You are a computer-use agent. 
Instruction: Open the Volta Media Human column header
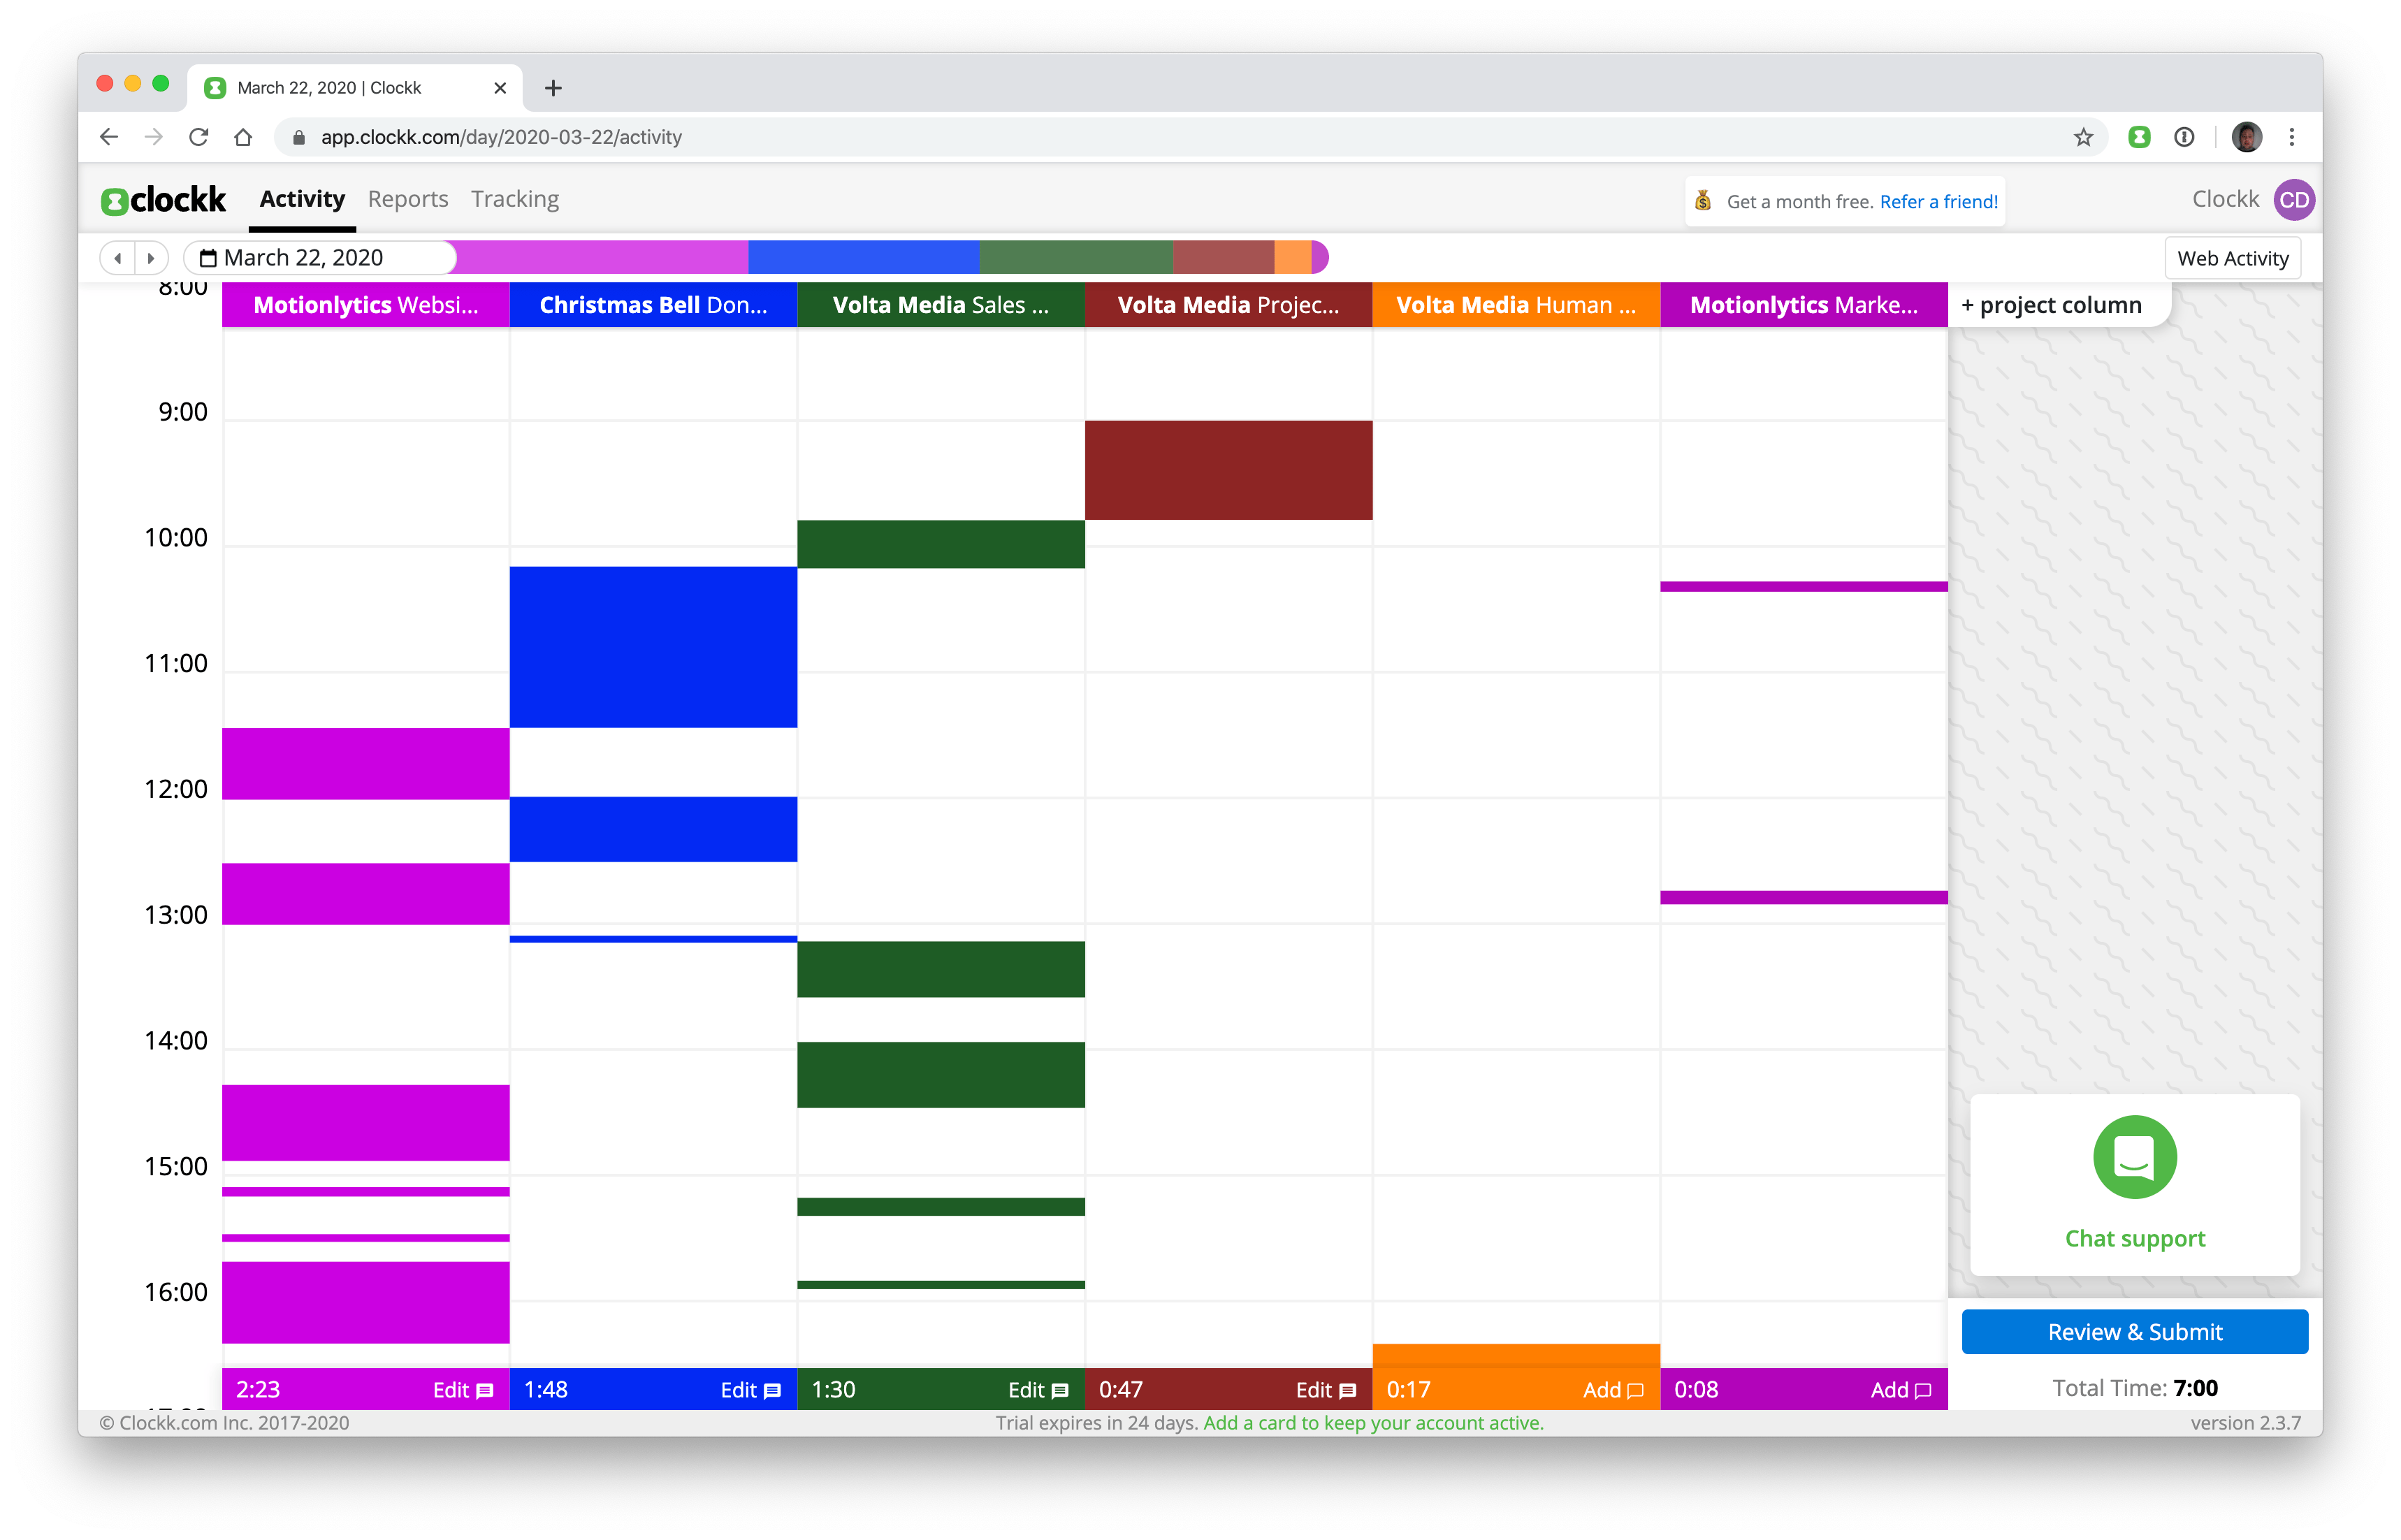point(1516,305)
